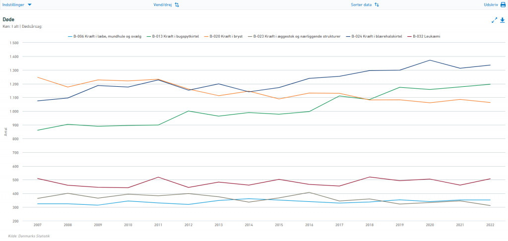Toggle B-024 Kræft i blærehalskirtel legend entry
The image size is (508, 241).
377,36
